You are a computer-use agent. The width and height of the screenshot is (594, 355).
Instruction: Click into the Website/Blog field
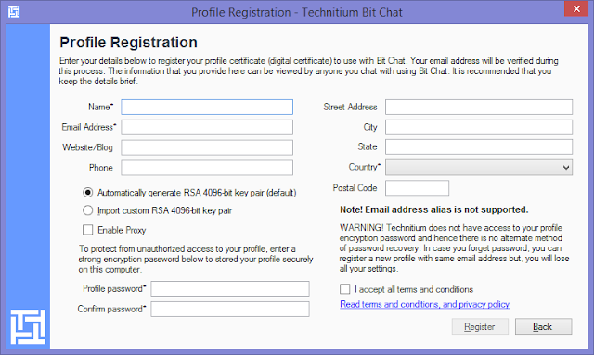click(x=207, y=147)
